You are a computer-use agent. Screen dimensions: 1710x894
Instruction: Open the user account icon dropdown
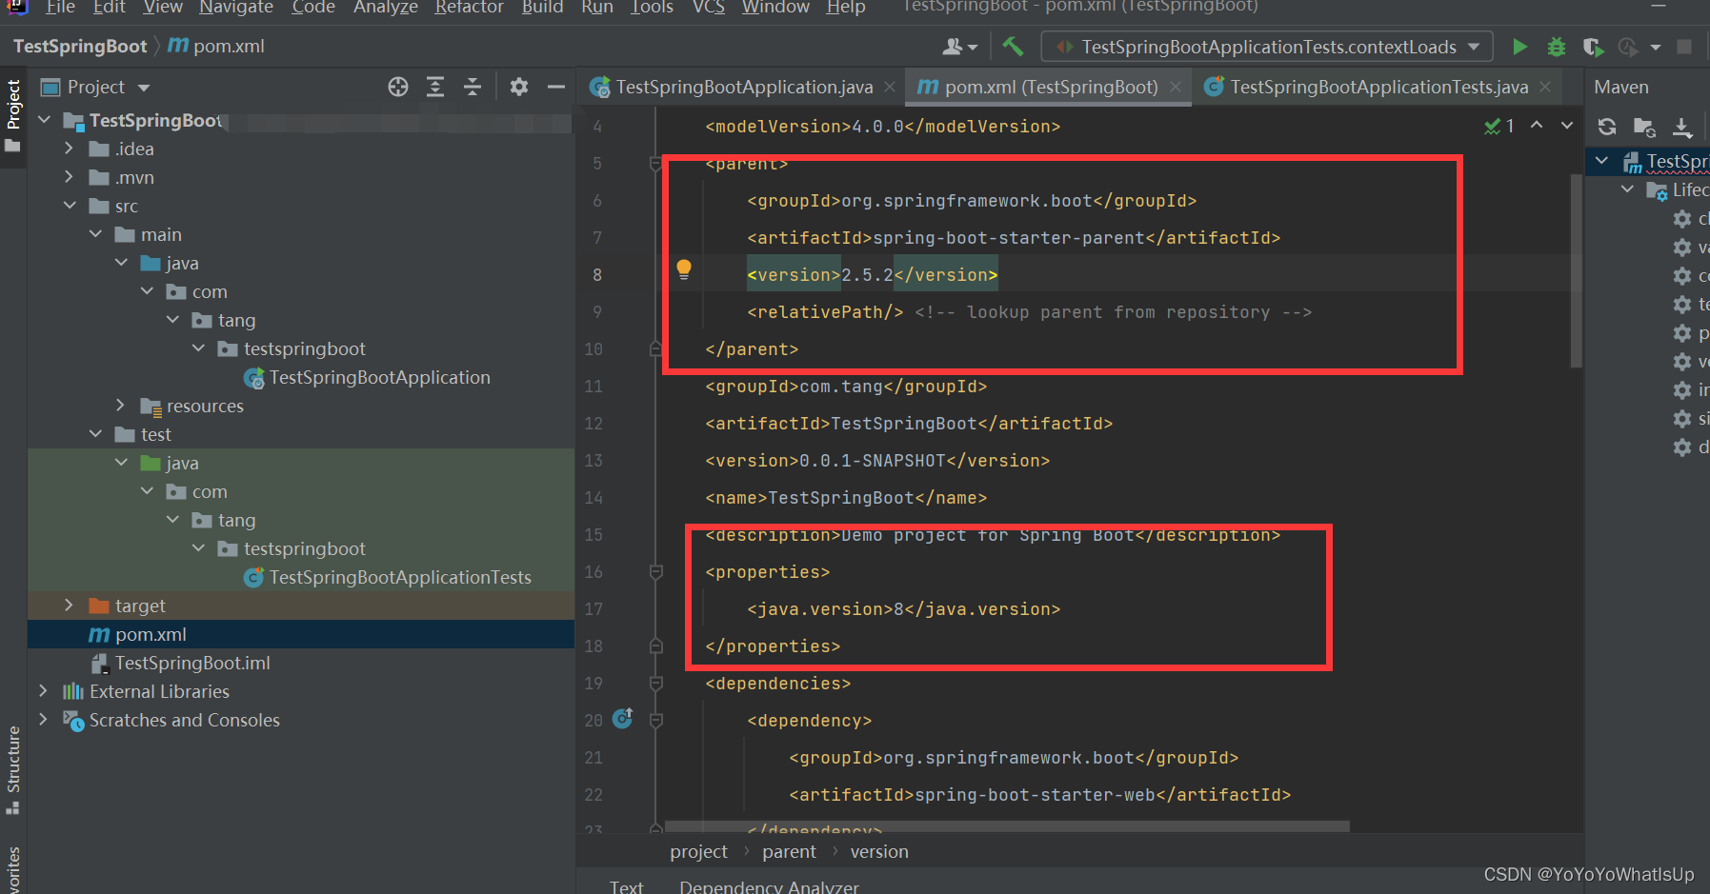coord(959,47)
